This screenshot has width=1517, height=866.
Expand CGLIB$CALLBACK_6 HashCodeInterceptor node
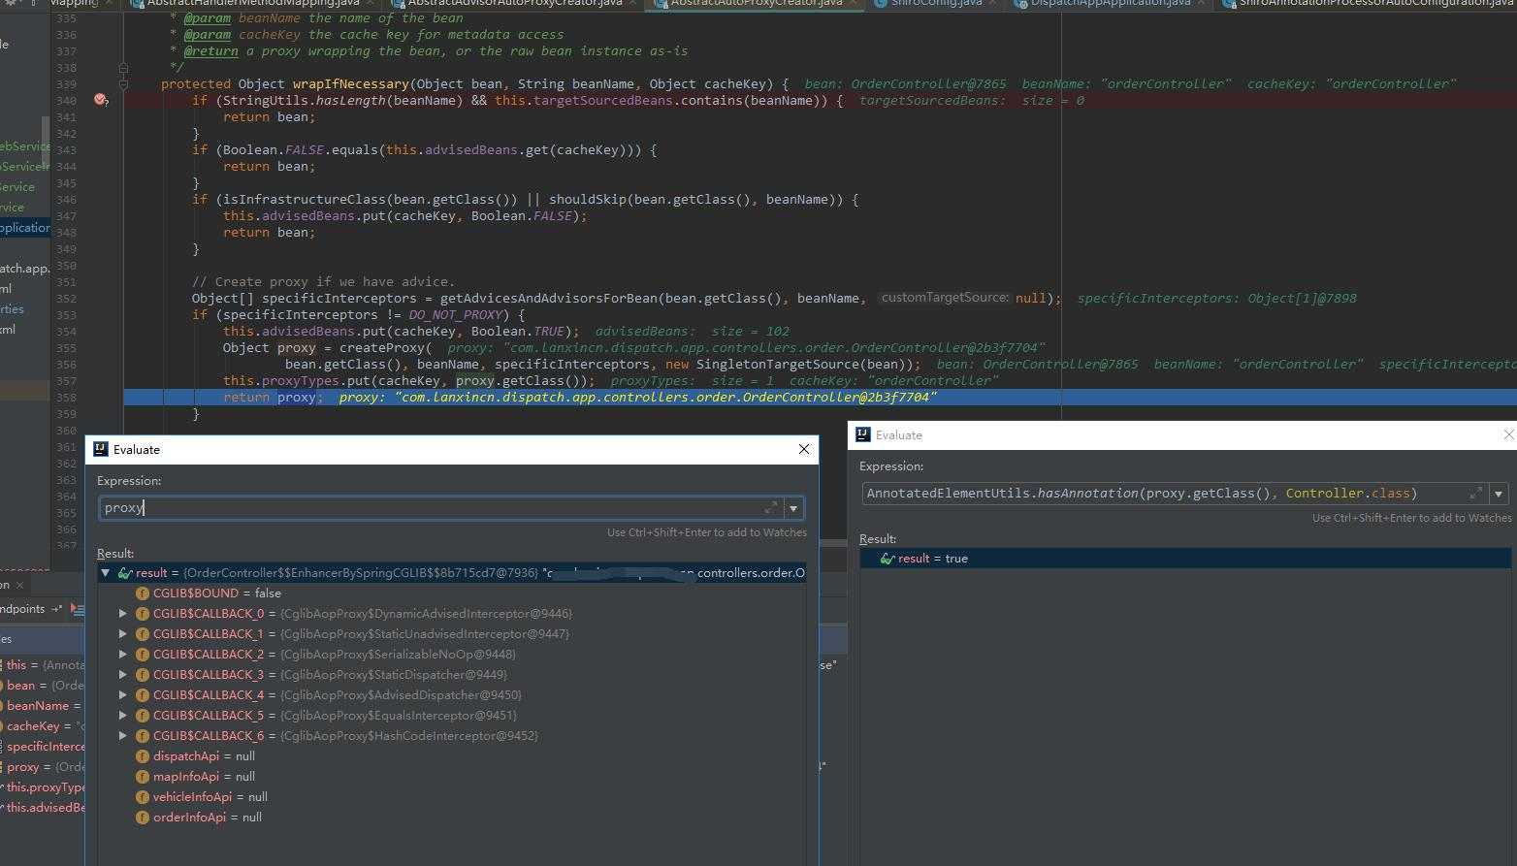pyautogui.click(x=123, y=736)
